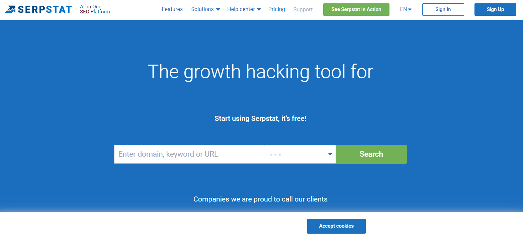
Task: Open the Help center menu label
Action: (241, 9)
